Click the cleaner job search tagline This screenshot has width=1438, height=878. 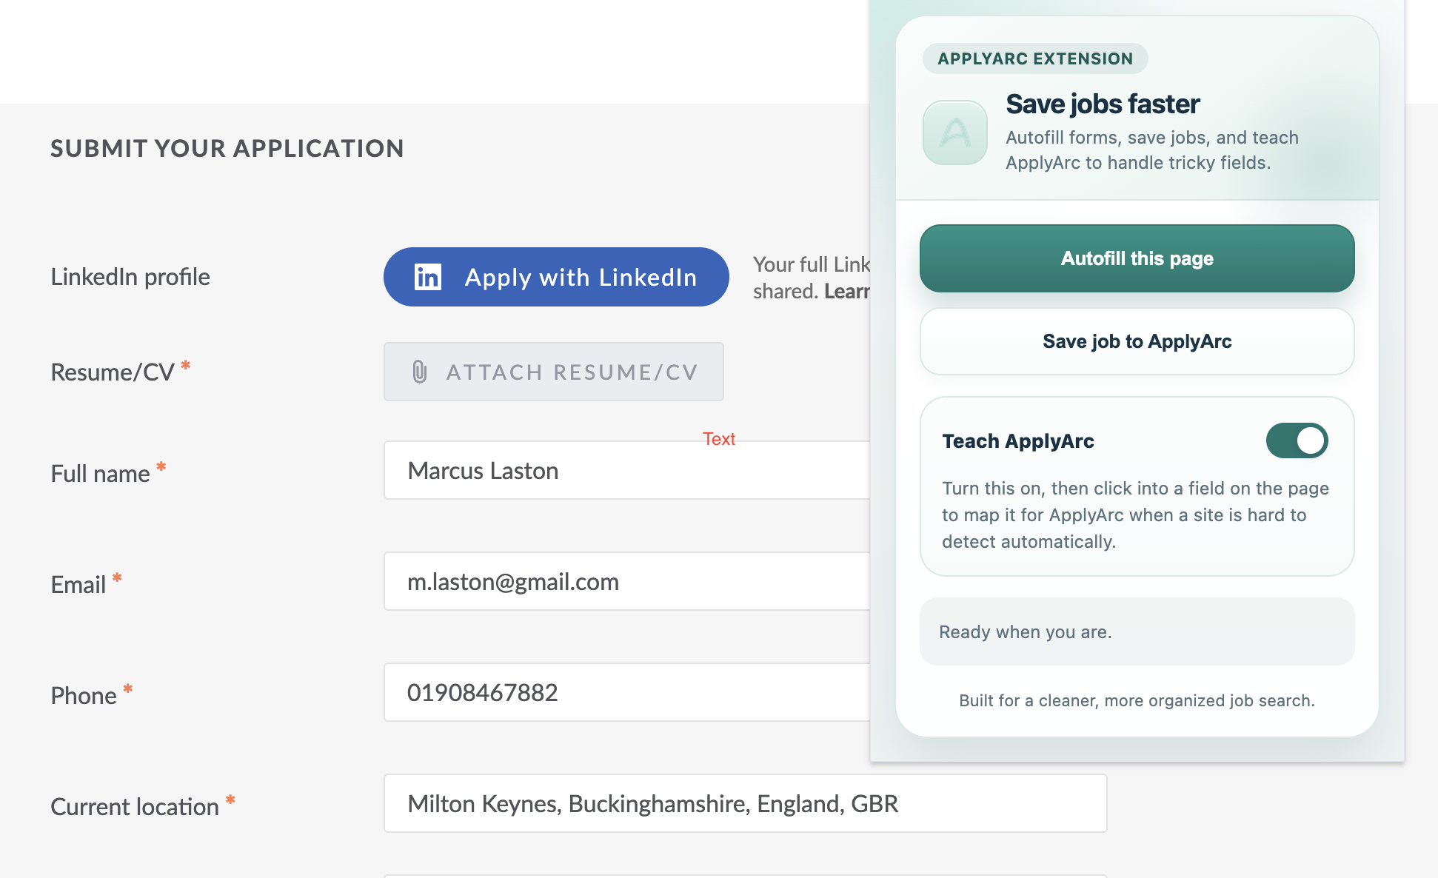pos(1136,700)
